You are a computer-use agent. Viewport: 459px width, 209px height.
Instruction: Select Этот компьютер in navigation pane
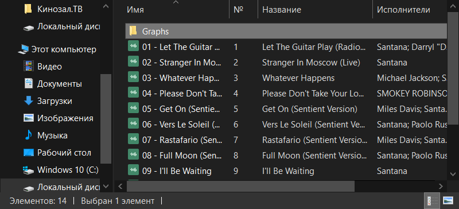pos(57,49)
